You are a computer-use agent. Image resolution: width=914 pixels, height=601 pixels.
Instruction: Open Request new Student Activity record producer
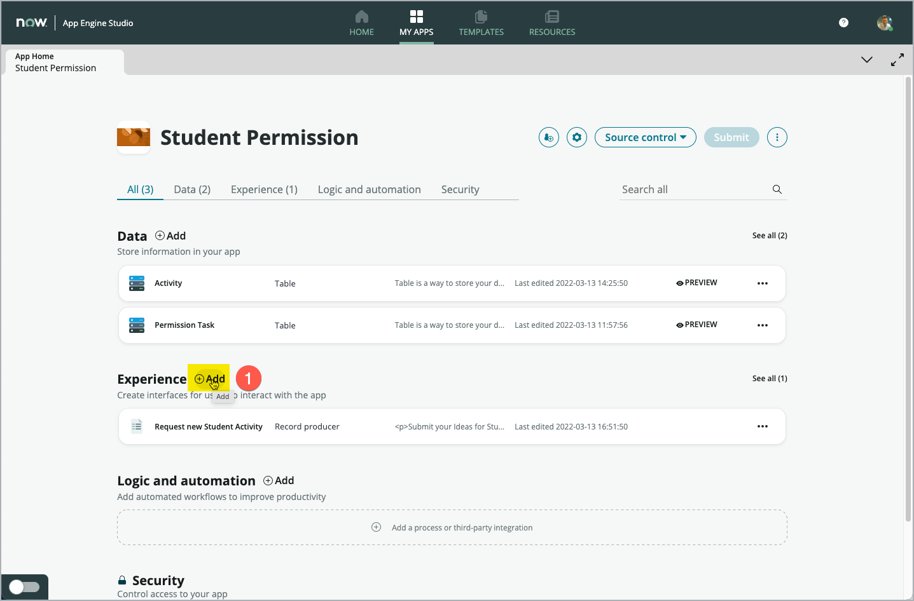(452, 426)
